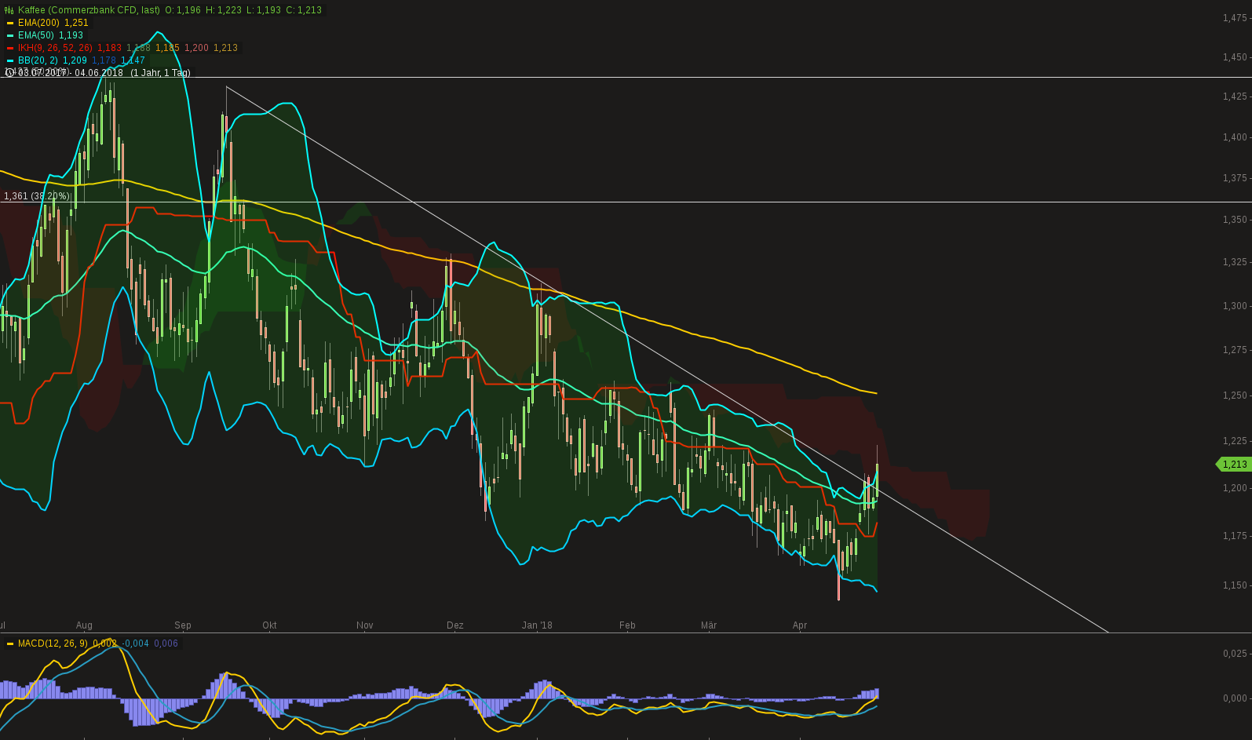Viewport: 1252px width, 740px height.
Task: Click the 1,325 price axis label
Action: point(1235,262)
